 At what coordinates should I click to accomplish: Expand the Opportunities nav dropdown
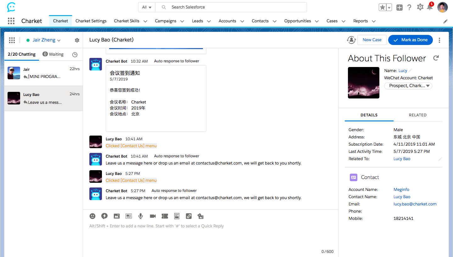[317, 21]
